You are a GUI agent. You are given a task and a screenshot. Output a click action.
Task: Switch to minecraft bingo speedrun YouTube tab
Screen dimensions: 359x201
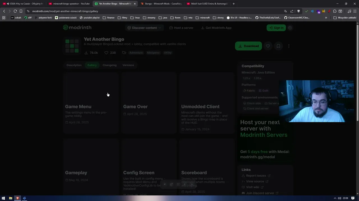(69, 4)
